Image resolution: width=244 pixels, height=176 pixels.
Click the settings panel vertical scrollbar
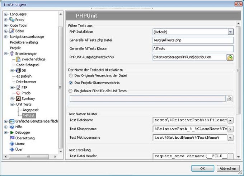[x=238, y=70]
